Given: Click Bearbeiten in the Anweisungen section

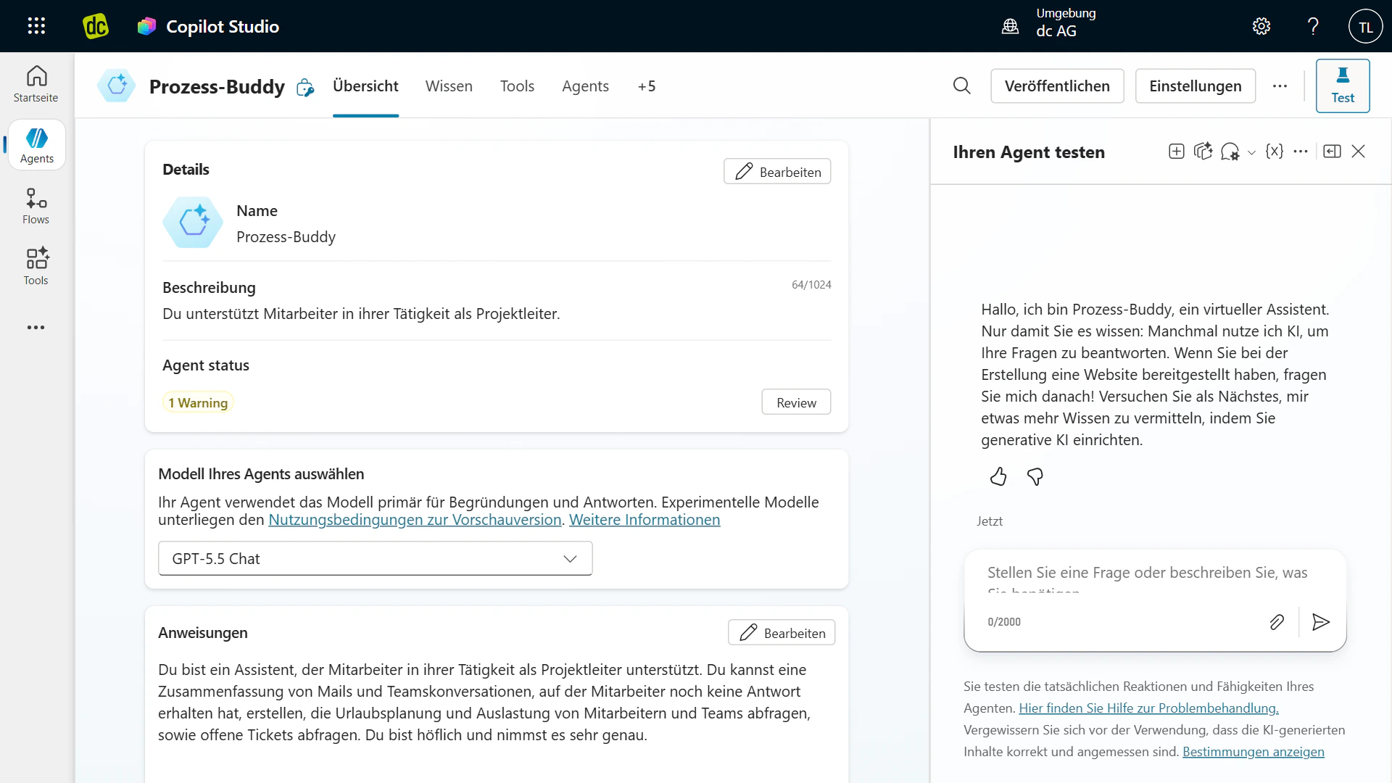Looking at the screenshot, I should coord(782,633).
